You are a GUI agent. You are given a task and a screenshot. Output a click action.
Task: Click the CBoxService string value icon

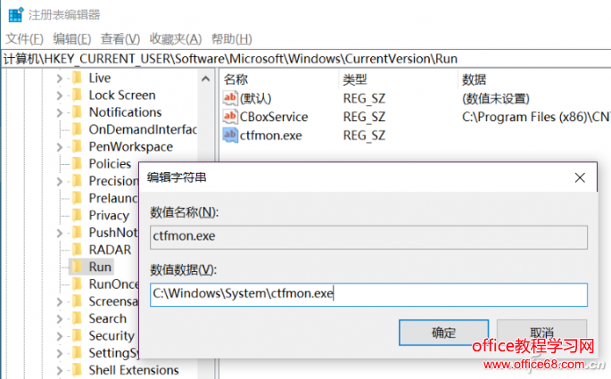tap(230, 117)
